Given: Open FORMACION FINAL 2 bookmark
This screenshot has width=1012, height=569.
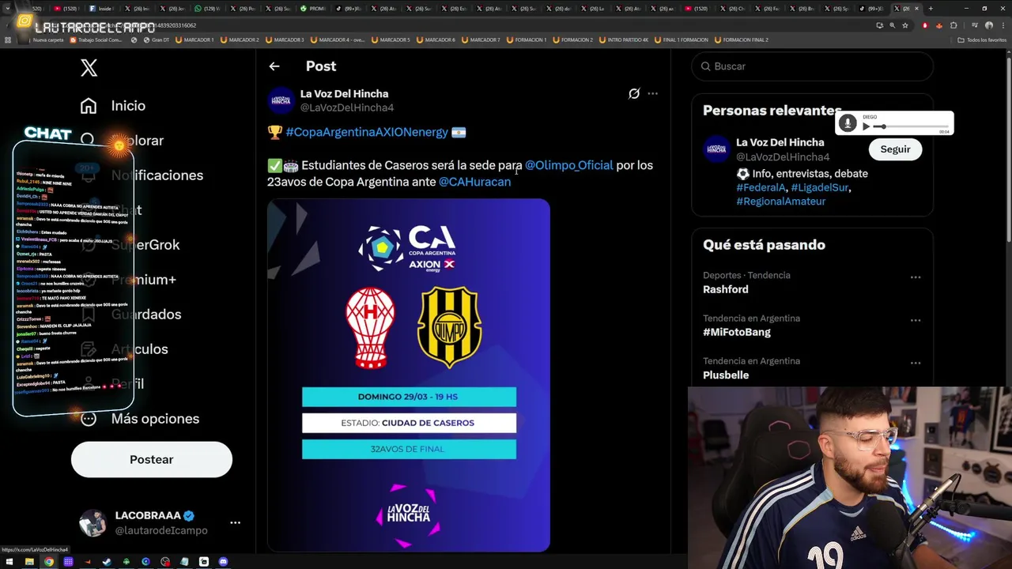Looking at the screenshot, I should 741,40.
